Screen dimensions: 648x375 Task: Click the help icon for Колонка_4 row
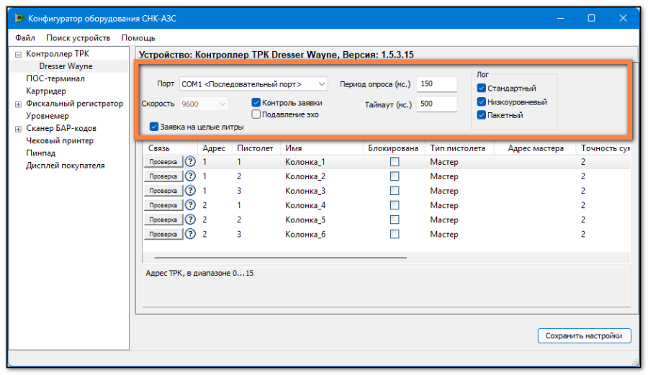click(x=190, y=205)
